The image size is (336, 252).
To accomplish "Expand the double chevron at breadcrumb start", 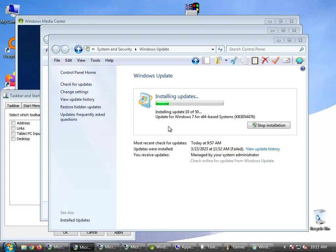I will [x=93, y=49].
